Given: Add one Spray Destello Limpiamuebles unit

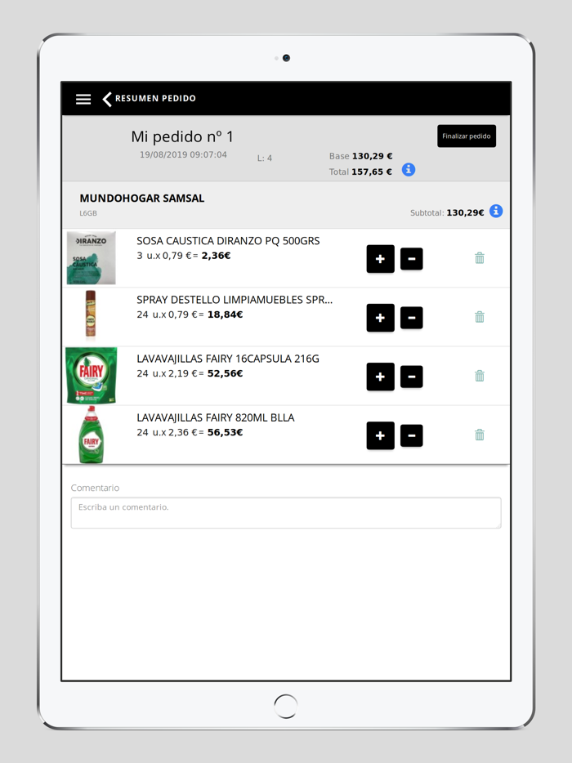Looking at the screenshot, I should 380,318.
